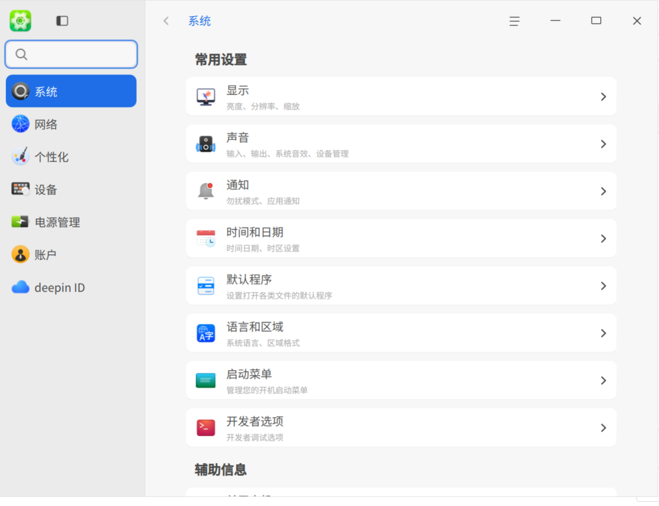The height and width of the screenshot is (506, 659).
Task: Open 设备 via its keyboard icon
Action: 21,189
